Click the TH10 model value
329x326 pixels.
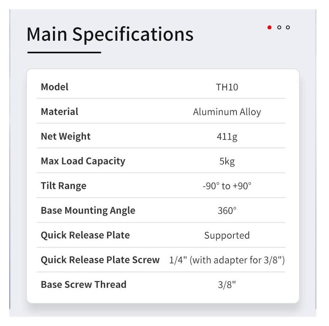click(x=227, y=87)
